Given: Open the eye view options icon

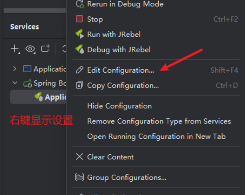Looking at the screenshot, I should 30,49.
